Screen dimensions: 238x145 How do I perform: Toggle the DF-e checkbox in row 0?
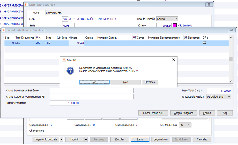tap(204, 43)
